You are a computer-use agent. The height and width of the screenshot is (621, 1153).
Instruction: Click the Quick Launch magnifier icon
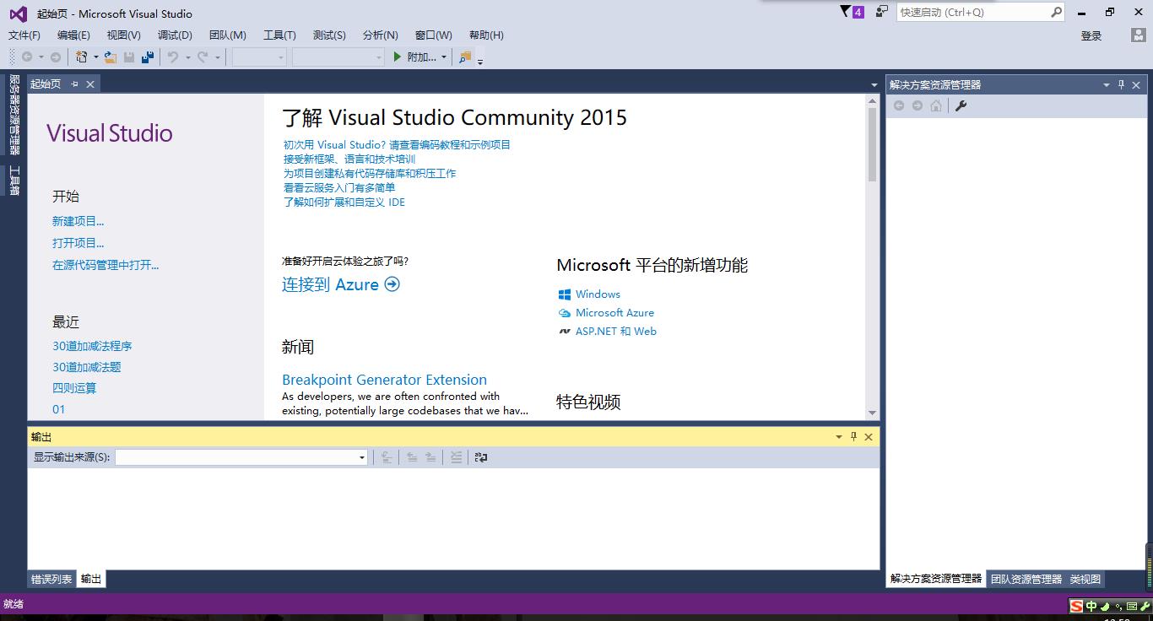click(x=1056, y=12)
